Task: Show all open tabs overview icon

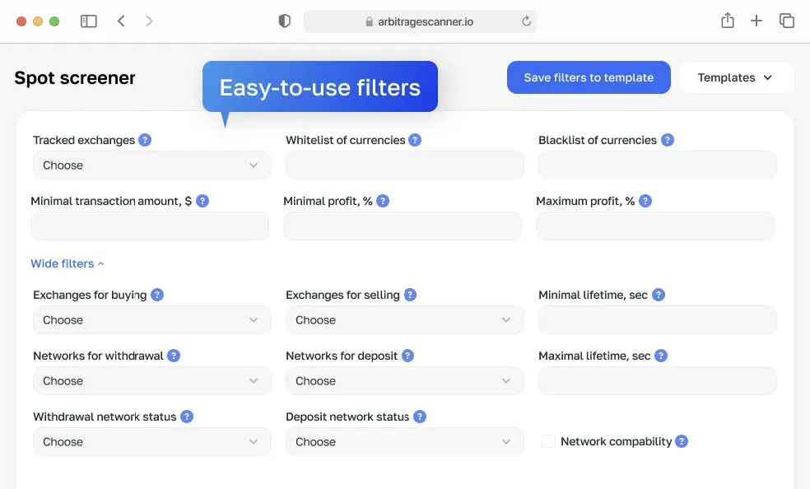Action: click(787, 21)
